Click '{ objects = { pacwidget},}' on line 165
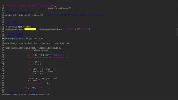The width and height of the screenshot is (178, 100). 53,43
